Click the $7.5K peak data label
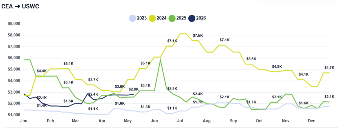 (x=198, y=35)
